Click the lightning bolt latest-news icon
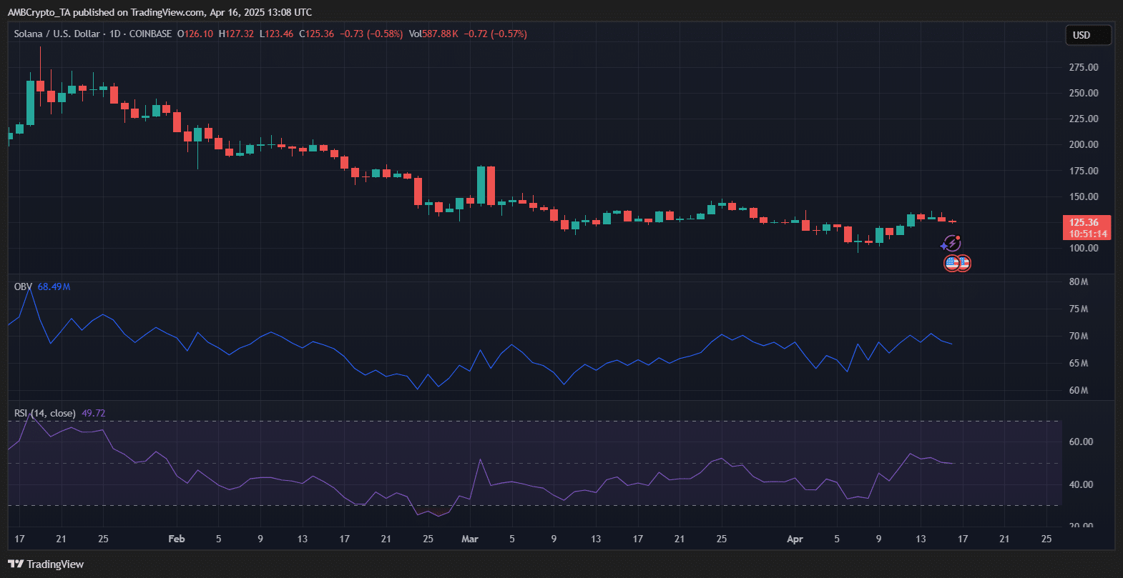The width and height of the screenshot is (1123, 578). 951,244
